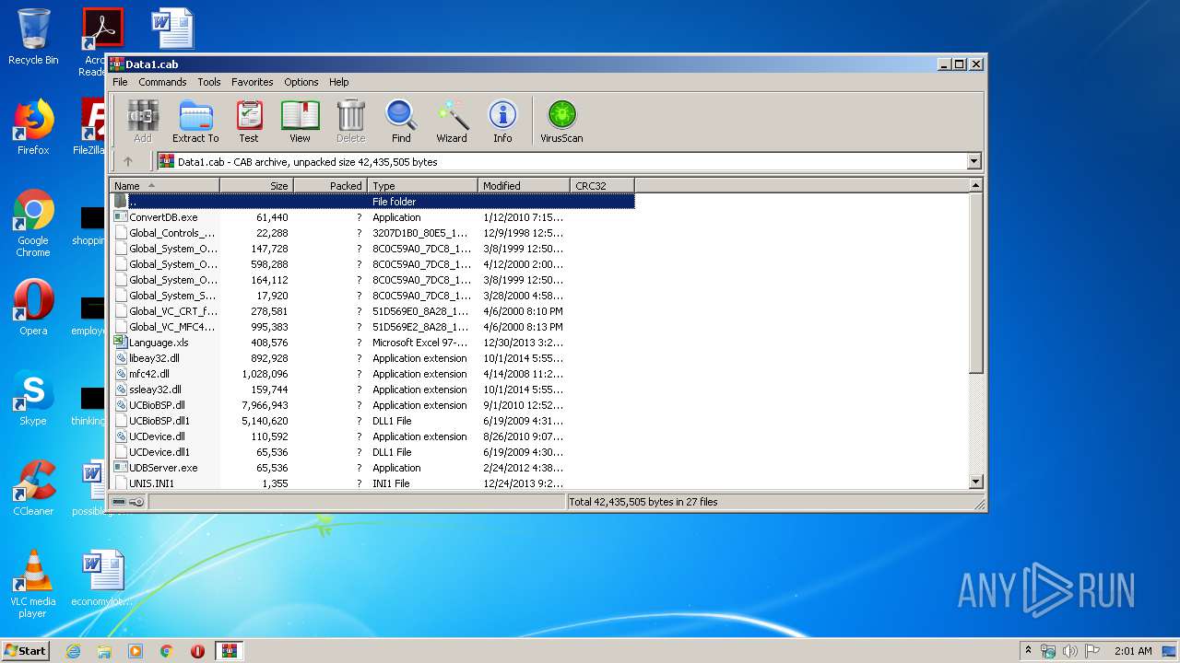Open the View toolbar icon
The width and height of the screenshot is (1180, 663).
[300, 122]
